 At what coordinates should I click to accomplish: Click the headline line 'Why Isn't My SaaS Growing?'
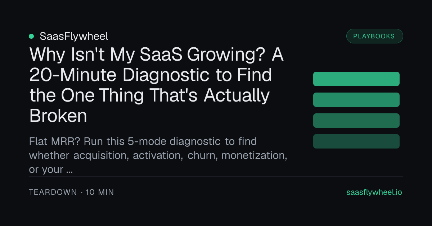coord(147,56)
